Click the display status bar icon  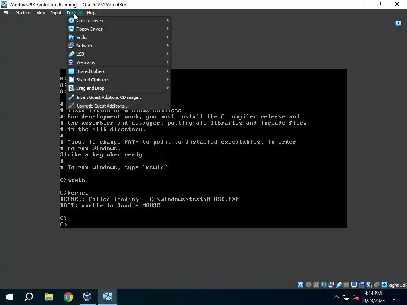pyautogui.click(x=354, y=284)
